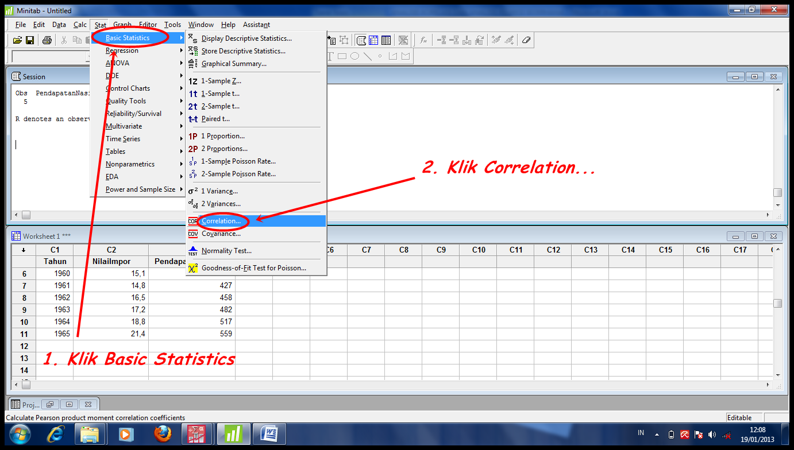Select 2 Proportions test
This screenshot has height=450, width=794.
pyautogui.click(x=256, y=149)
